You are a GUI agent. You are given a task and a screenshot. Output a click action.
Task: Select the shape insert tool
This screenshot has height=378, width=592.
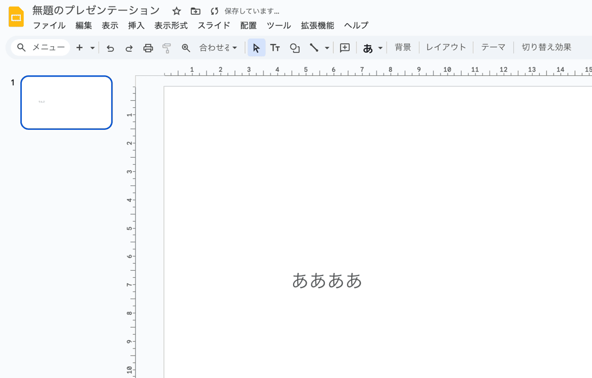295,48
